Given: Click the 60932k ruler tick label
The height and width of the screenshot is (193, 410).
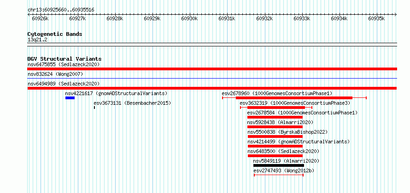Looking at the screenshot, I should [264, 18].
